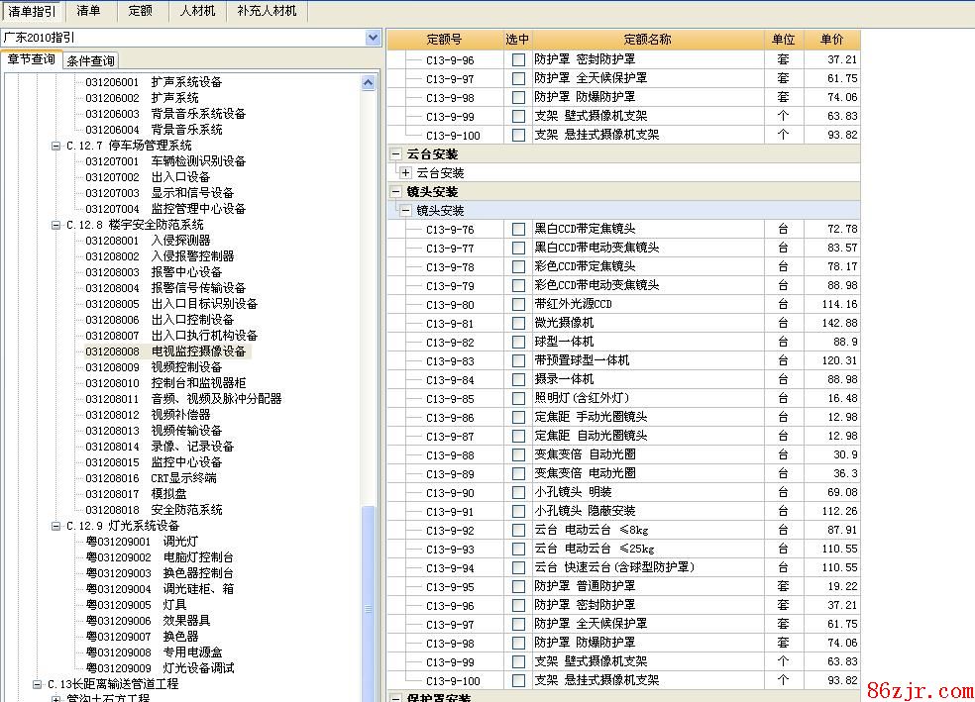Viewport: 975px width, 702px height.
Task: Select checkbox for C13-9-90 小孔镜头 明装
Action: 518,493
